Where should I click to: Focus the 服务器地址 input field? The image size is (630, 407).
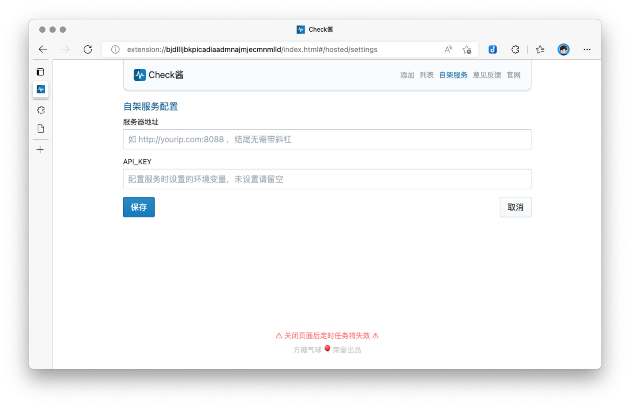(x=327, y=139)
